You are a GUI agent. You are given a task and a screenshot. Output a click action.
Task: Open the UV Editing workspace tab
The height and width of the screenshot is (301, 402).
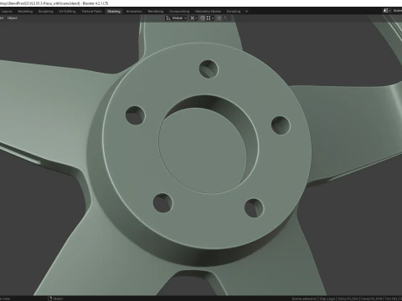tap(67, 12)
